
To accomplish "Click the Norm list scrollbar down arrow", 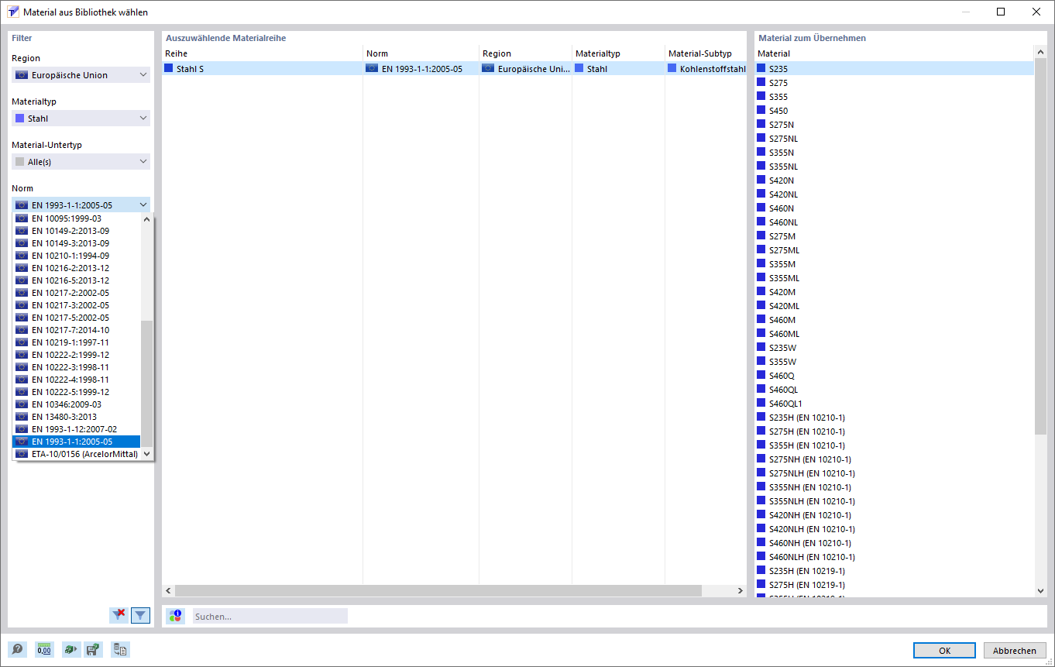I will pyautogui.click(x=147, y=454).
